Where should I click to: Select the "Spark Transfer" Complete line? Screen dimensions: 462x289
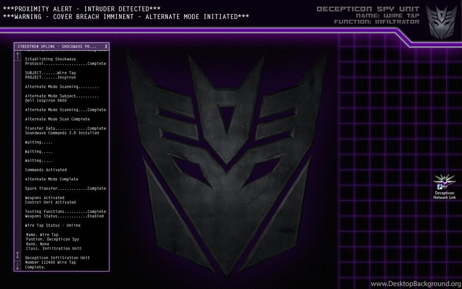point(65,188)
